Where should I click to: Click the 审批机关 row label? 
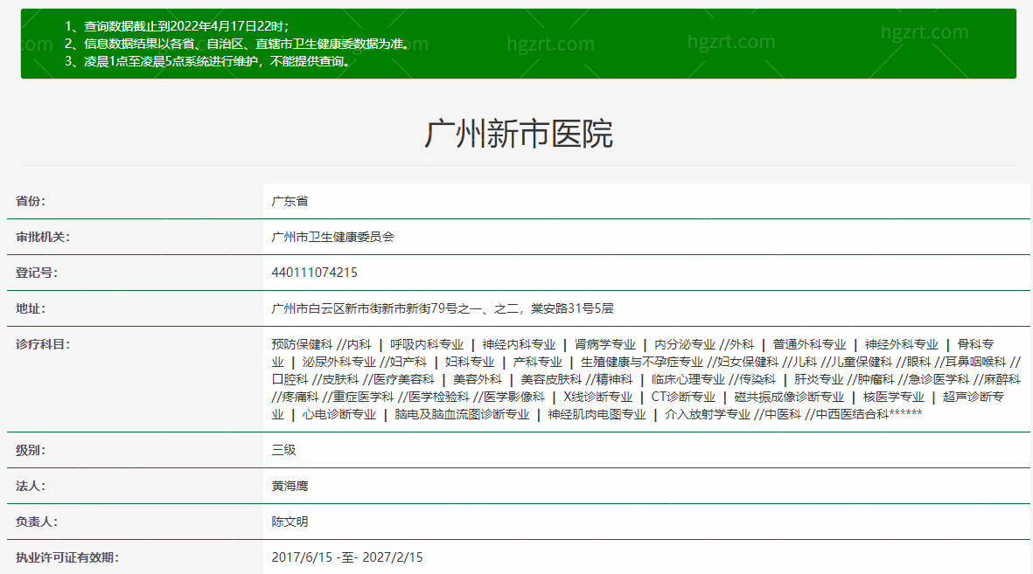(42, 237)
